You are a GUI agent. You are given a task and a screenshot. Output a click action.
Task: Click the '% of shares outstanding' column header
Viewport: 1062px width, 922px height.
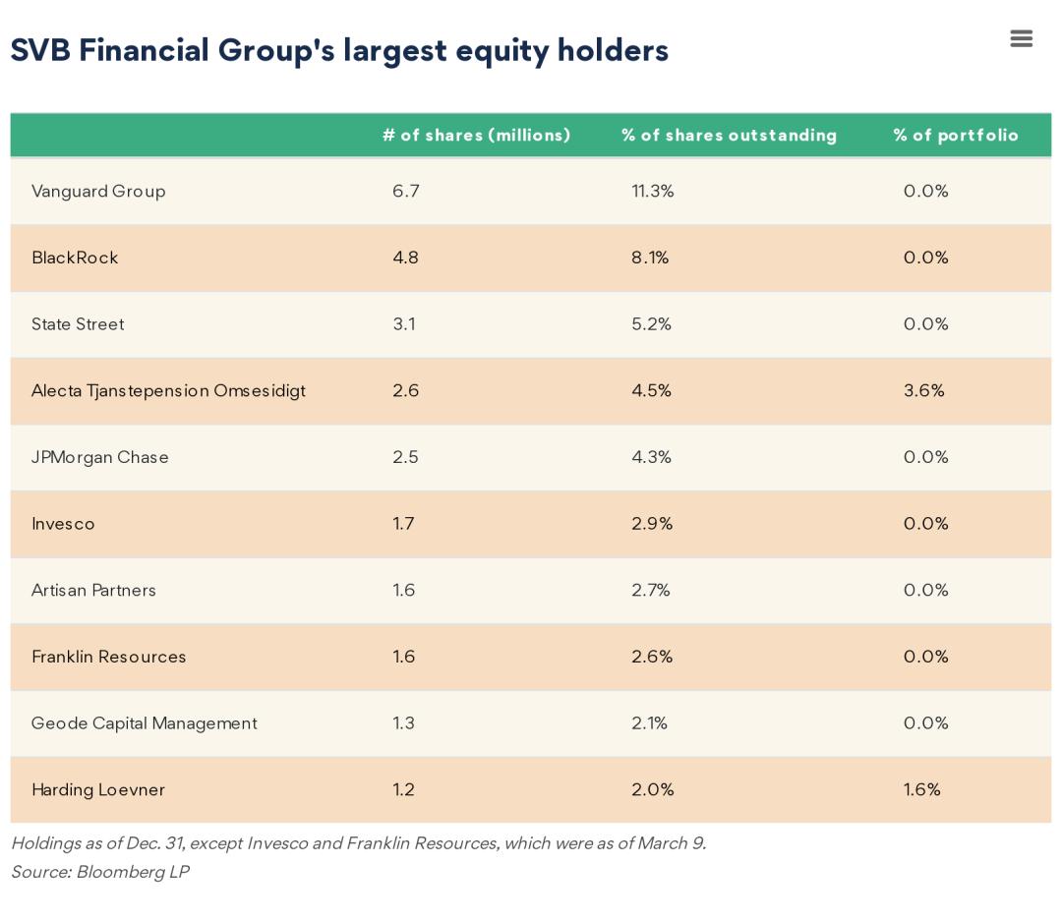(729, 136)
